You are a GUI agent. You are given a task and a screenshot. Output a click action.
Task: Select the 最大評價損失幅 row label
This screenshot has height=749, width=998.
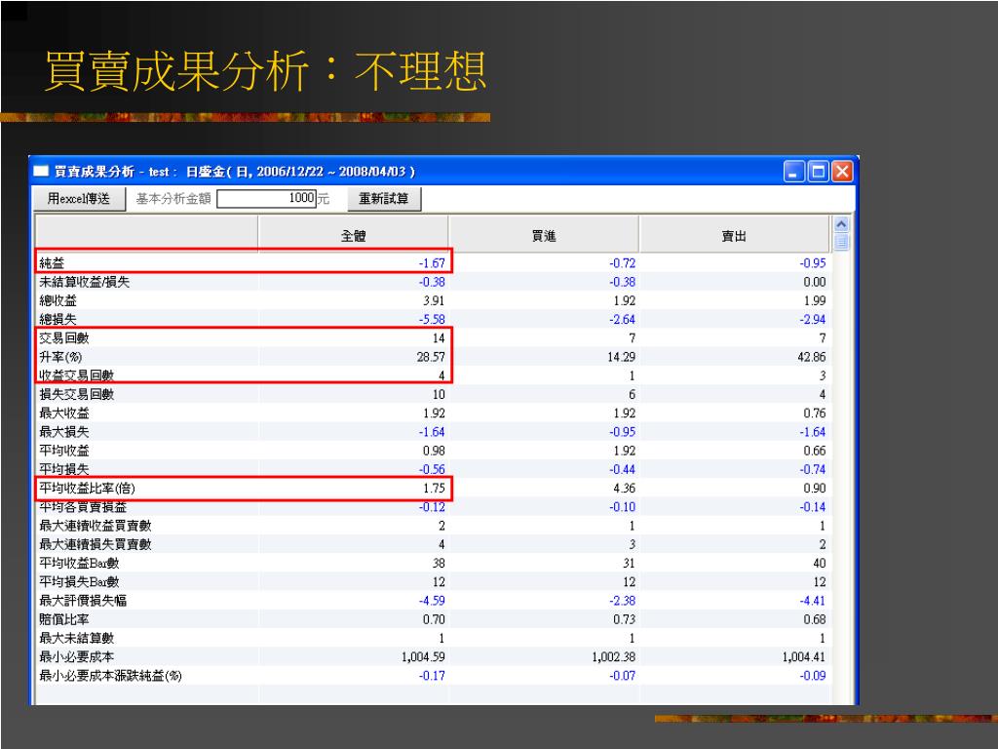click(x=83, y=601)
